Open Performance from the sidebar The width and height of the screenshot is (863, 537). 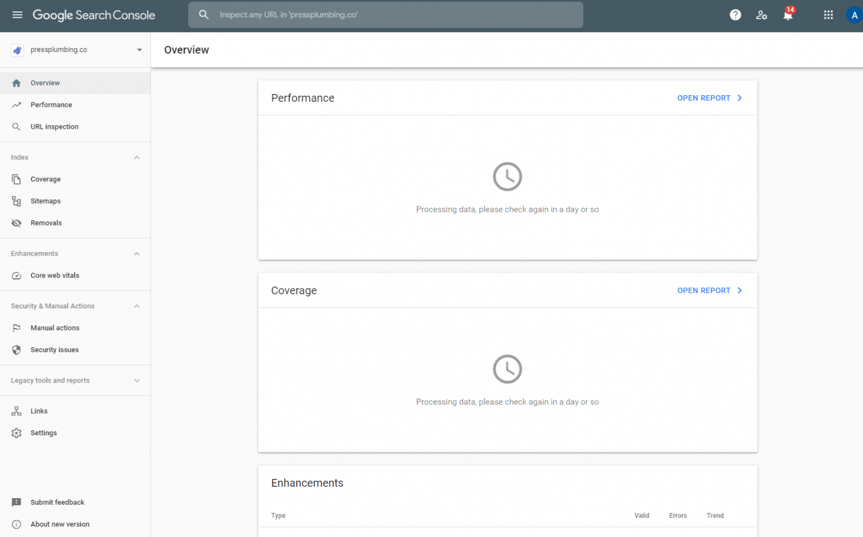[x=75, y=105]
